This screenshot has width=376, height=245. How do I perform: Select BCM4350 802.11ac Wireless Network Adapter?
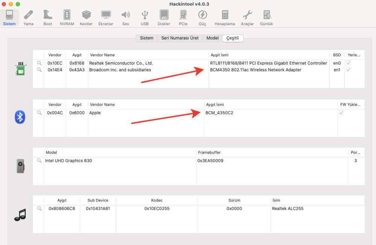[256, 70]
